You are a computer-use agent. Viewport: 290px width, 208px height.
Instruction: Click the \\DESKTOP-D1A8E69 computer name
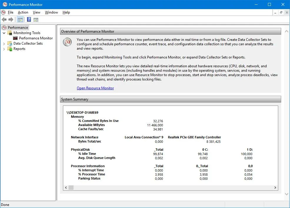(x=82, y=113)
